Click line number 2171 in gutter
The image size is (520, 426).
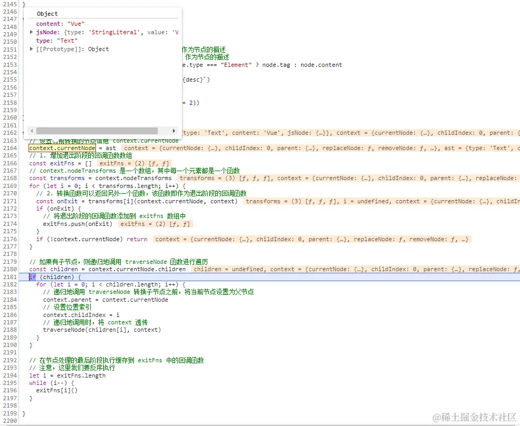click(x=10, y=201)
